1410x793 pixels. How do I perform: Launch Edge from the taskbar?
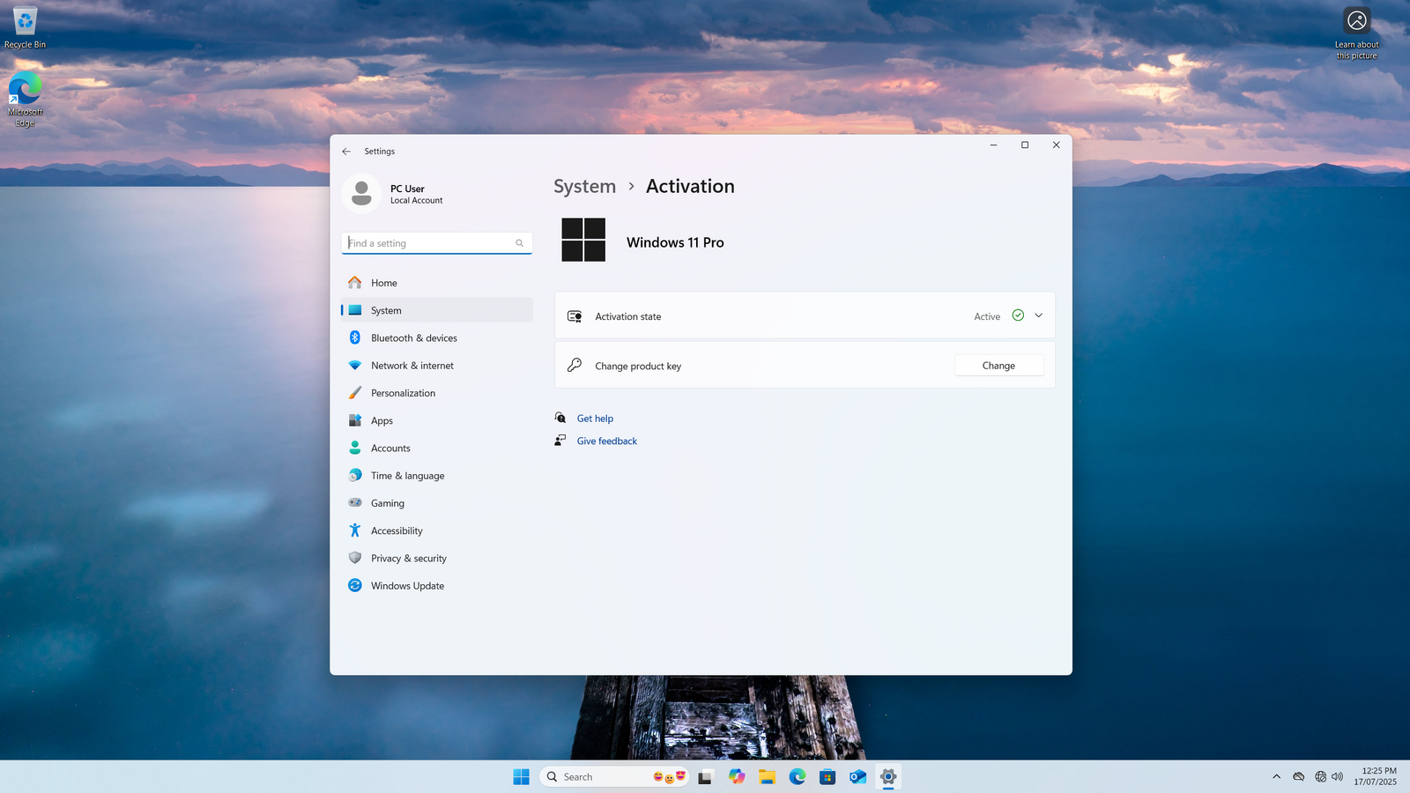(x=798, y=776)
